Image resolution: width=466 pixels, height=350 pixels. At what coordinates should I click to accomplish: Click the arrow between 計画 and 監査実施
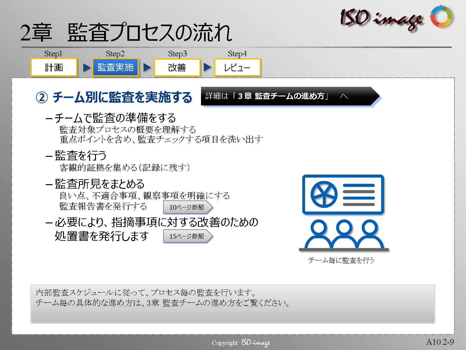(87, 68)
